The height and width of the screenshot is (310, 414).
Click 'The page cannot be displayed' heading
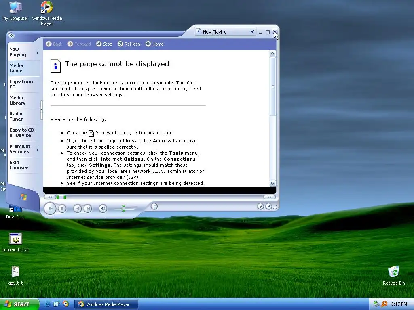pos(117,64)
